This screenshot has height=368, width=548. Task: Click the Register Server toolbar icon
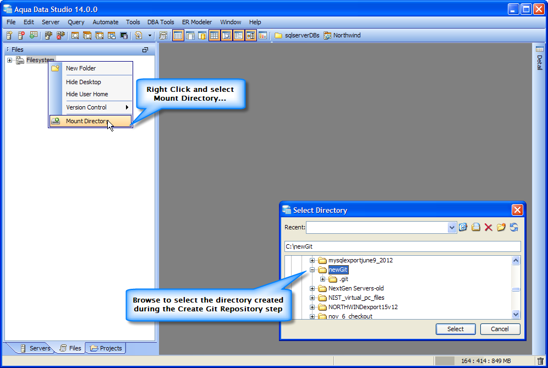click(9, 35)
